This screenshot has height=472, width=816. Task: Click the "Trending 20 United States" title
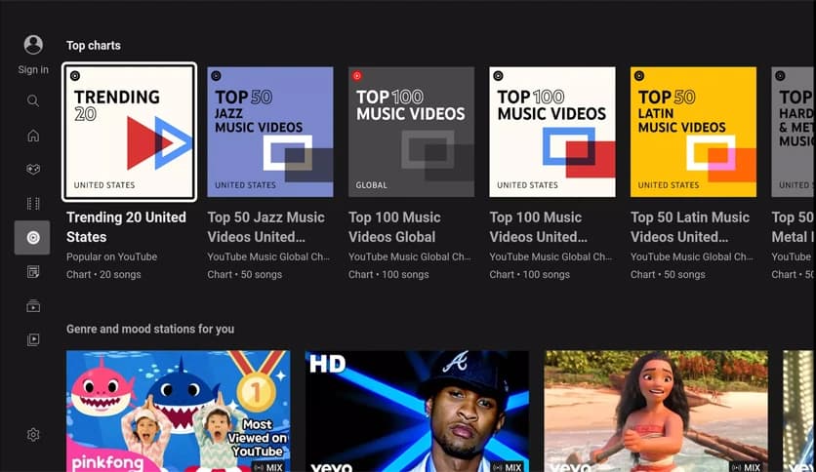click(126, 227)
